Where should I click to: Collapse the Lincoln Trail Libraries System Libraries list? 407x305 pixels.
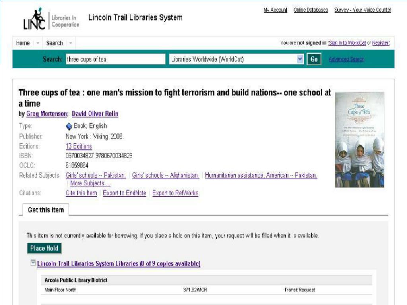(33, 263)
